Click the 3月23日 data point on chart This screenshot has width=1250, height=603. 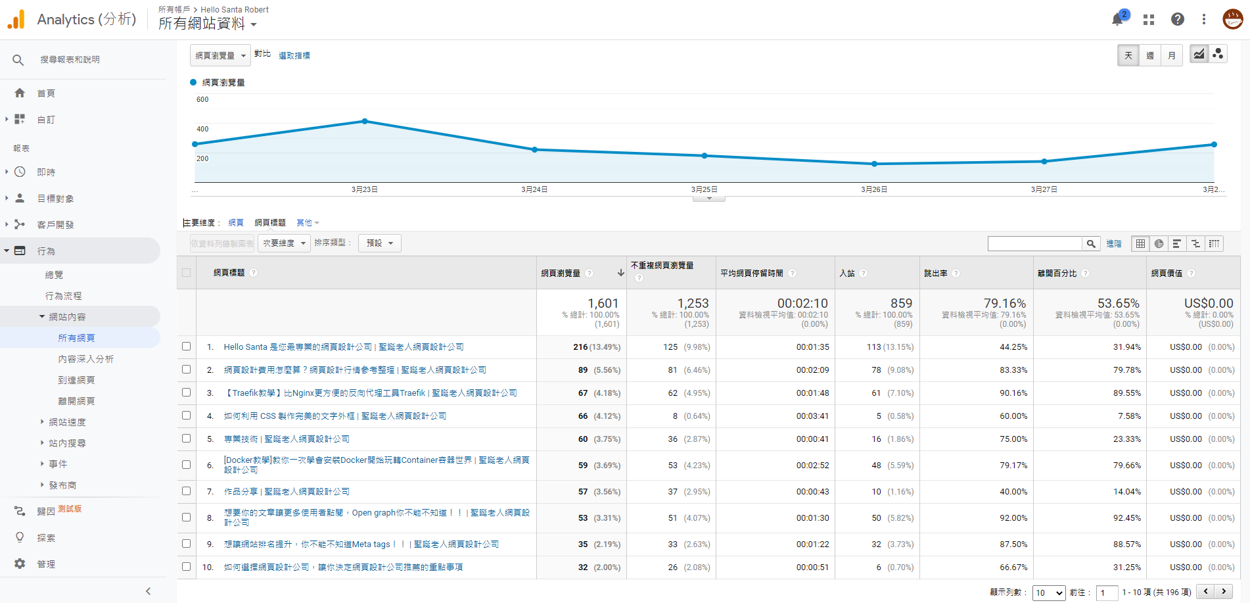pyautogui.click(x=365, y=121)
